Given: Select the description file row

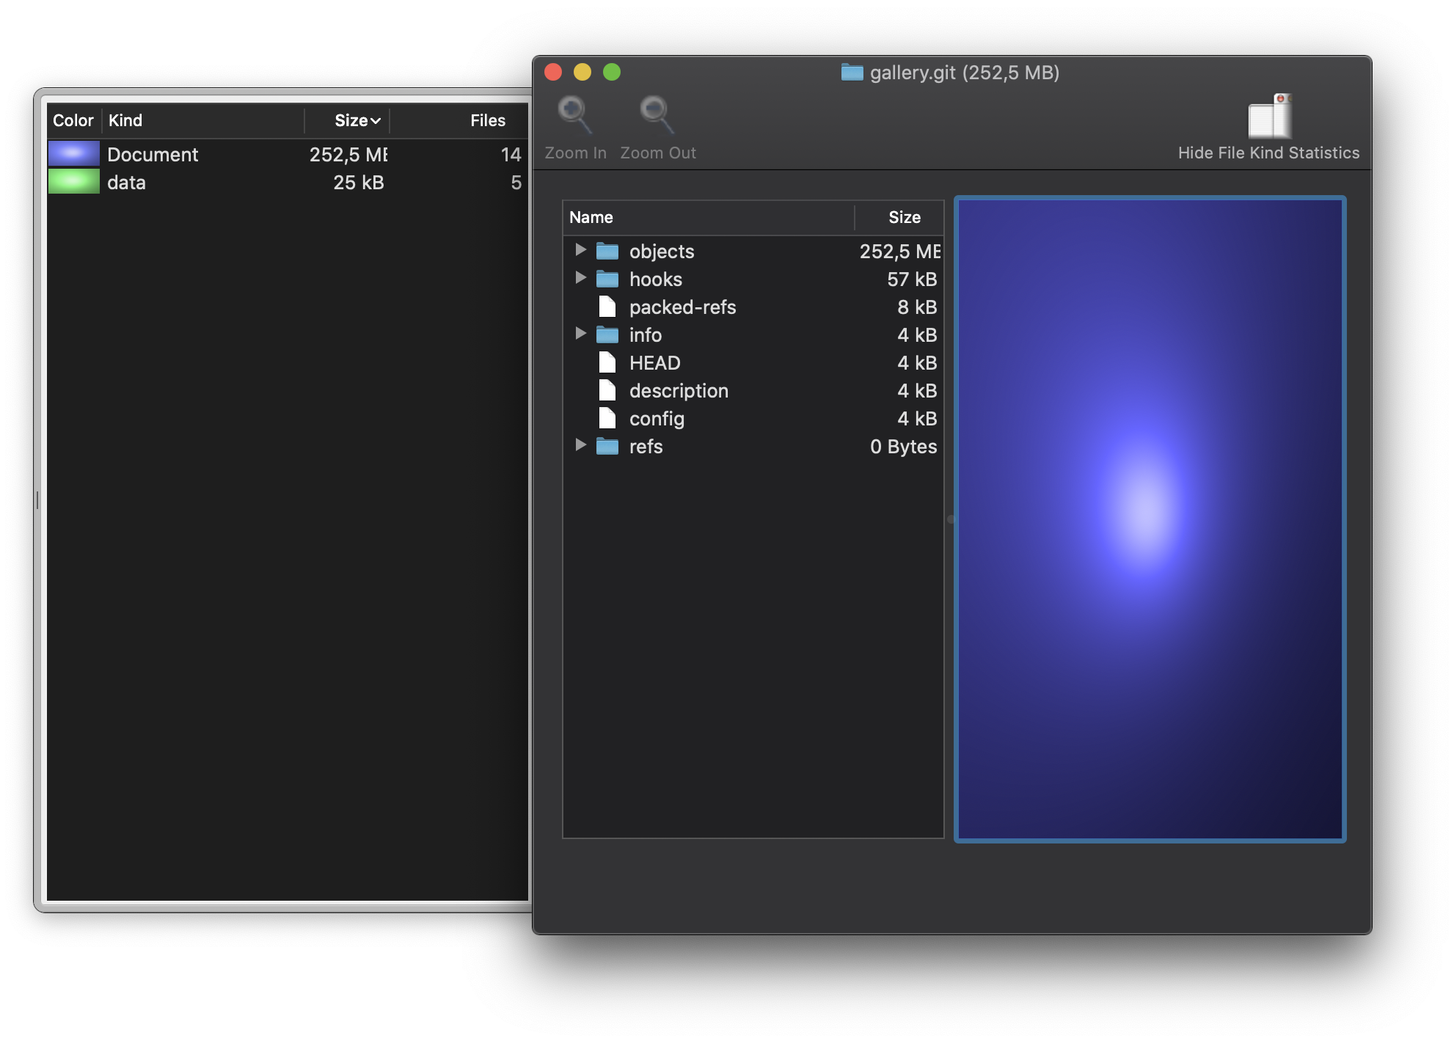Looking at the screenshot, I should click(679, 391).
